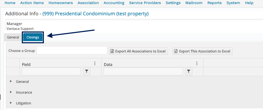Expand the Insurance group row

click(11, 92)
